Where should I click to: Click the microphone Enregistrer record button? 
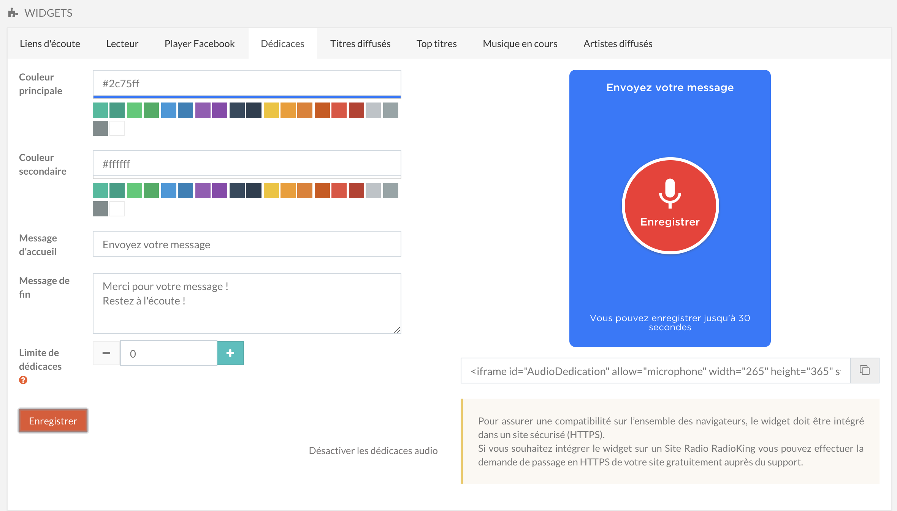670,206
